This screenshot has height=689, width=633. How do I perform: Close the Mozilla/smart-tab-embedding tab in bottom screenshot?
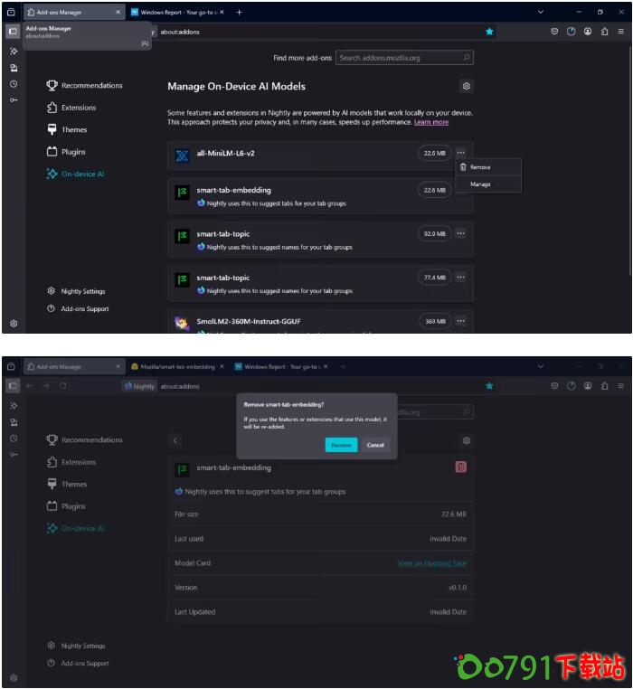[x=222, y=366]
